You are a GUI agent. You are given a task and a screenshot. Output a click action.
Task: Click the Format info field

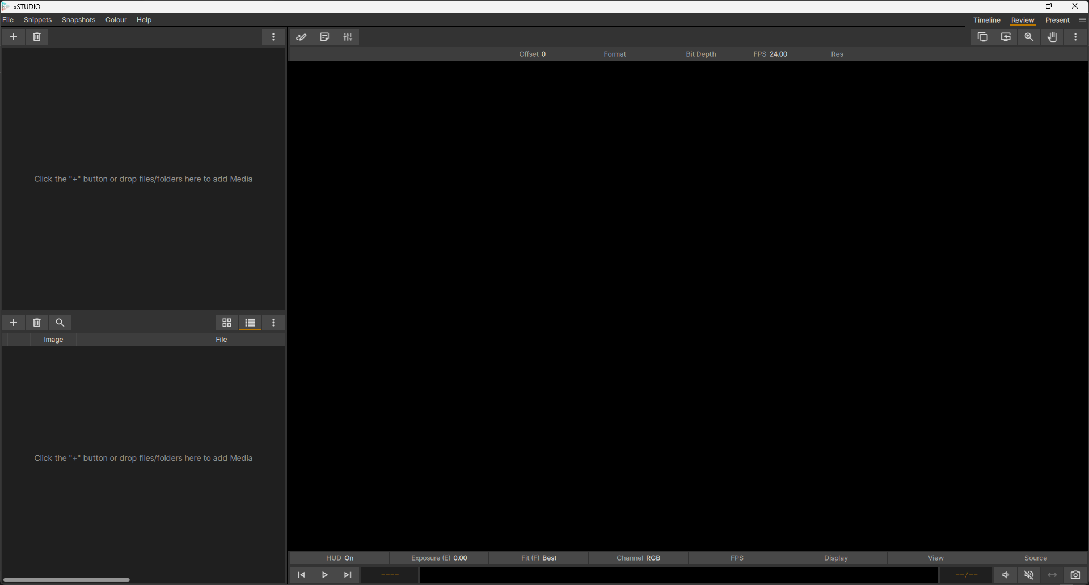point(615,54)
